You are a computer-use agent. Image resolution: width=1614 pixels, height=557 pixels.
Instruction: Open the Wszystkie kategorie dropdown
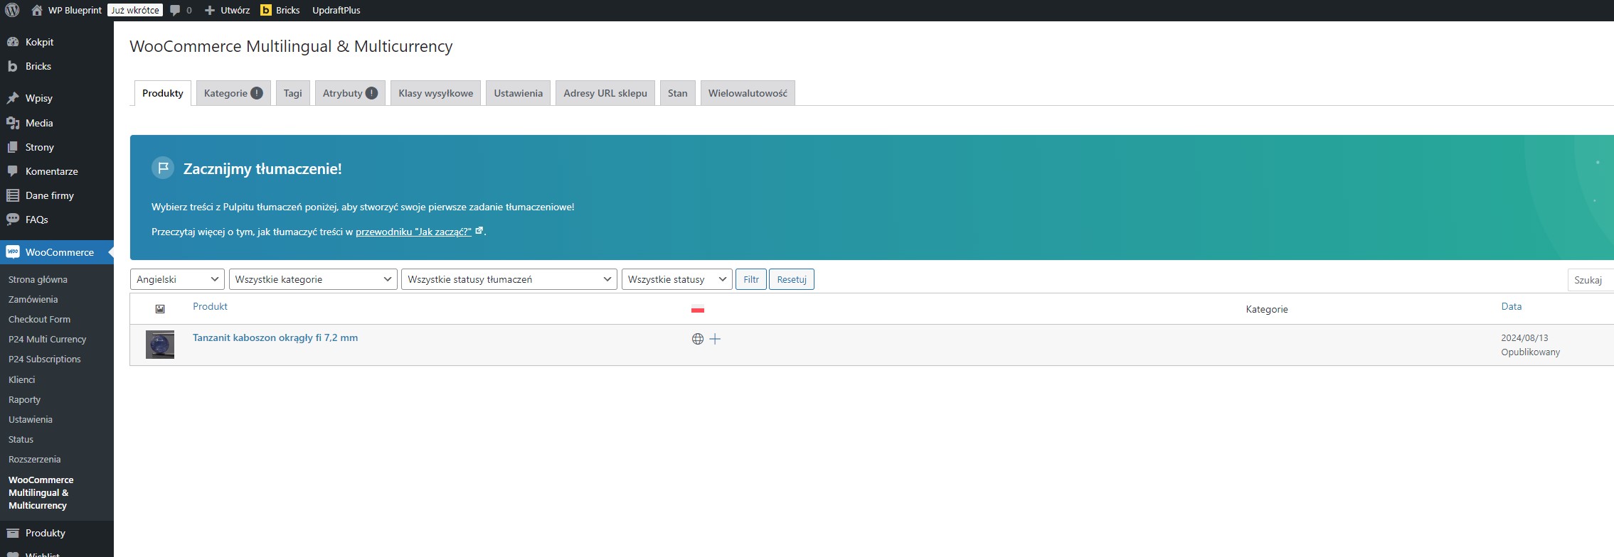click(313, 279)
